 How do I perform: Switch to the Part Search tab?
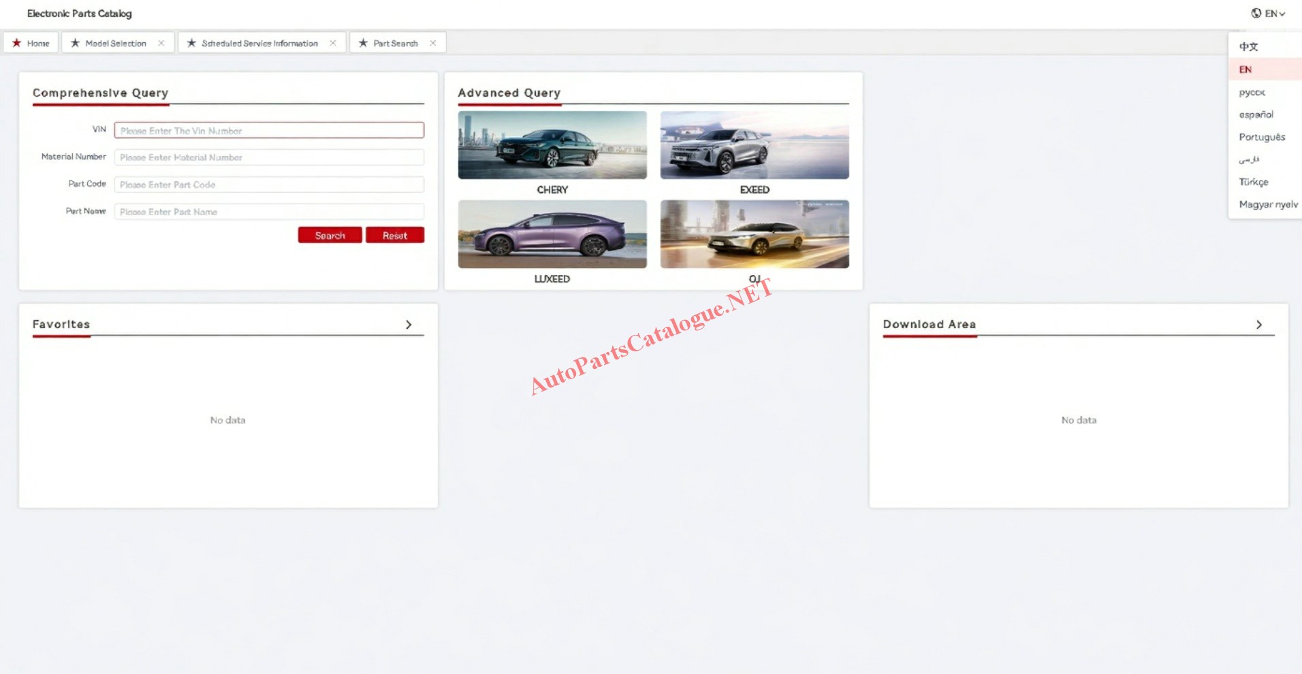pyautogui.click(x=395, y=43)
